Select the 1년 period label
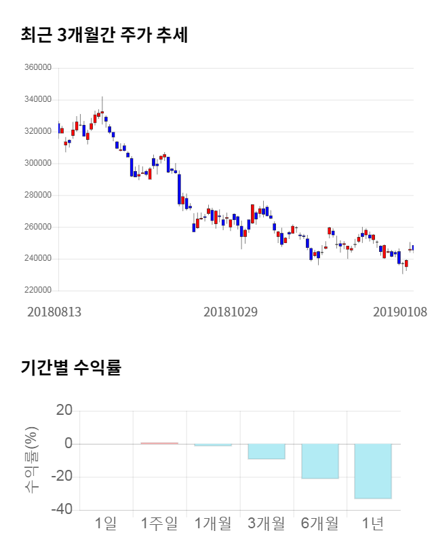Image resolution: width=434 pixels, height=550 pixels. pos(373,524)
